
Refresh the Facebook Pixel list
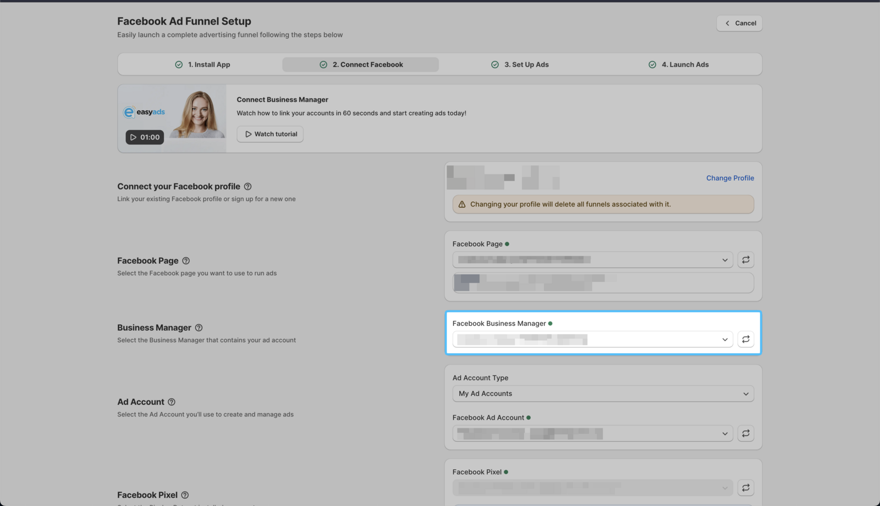(x=745, y=488)
